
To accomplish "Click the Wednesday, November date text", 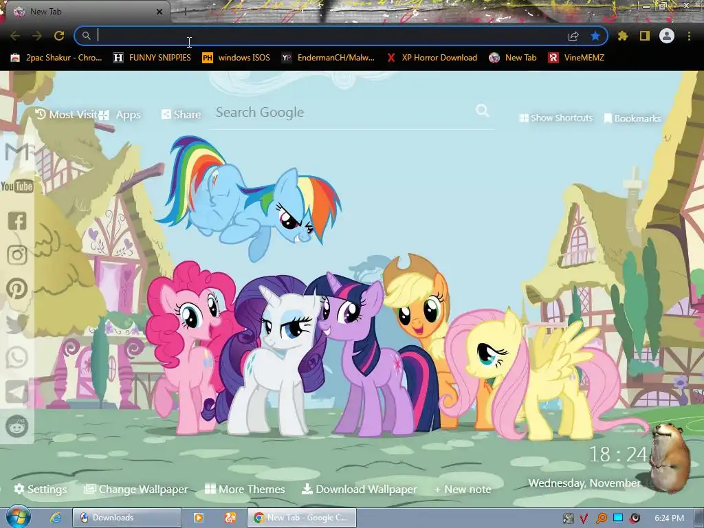I will (584, 483).
